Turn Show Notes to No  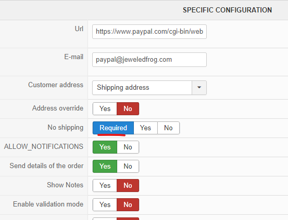(x=128, y=186)
